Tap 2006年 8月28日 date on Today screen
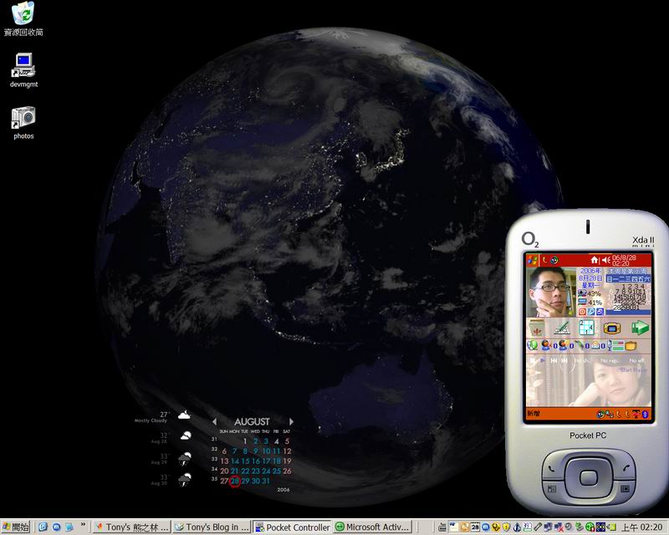Screen dimensions: 669x535 pos(590,274)
